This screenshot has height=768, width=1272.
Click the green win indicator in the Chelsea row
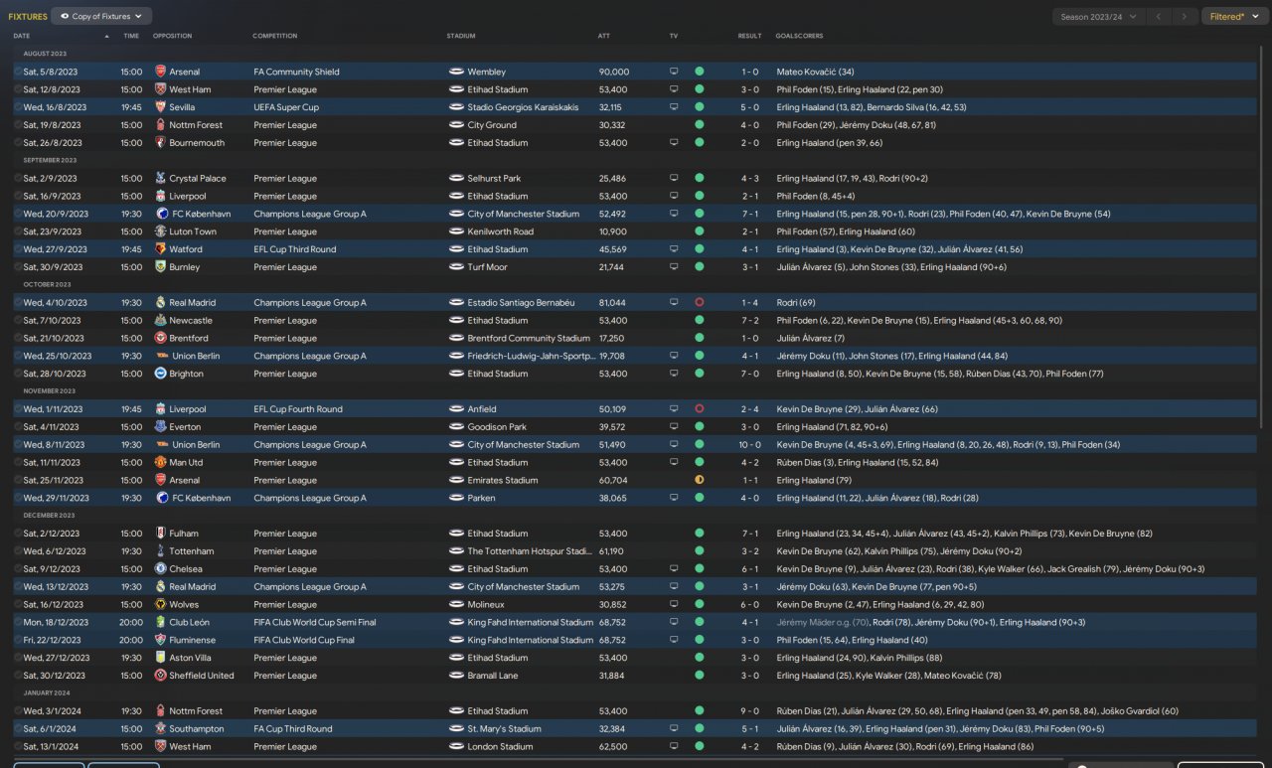pos(700,569)
